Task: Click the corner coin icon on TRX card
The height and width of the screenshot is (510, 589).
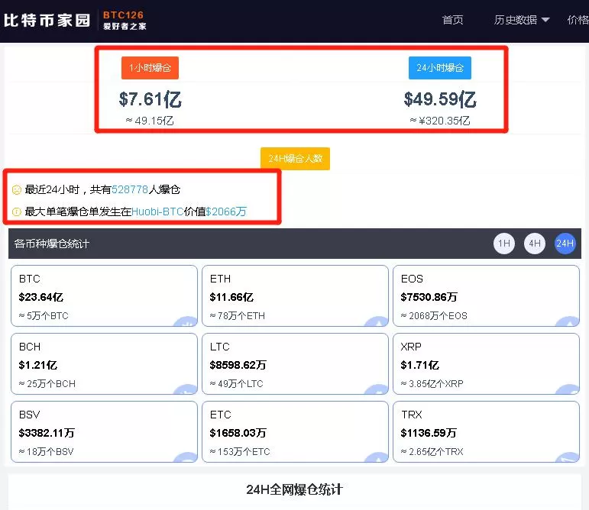Action: pos(568,457)
